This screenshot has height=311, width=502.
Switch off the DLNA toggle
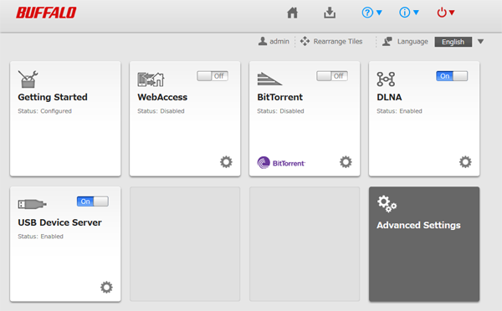pos(452,76)
